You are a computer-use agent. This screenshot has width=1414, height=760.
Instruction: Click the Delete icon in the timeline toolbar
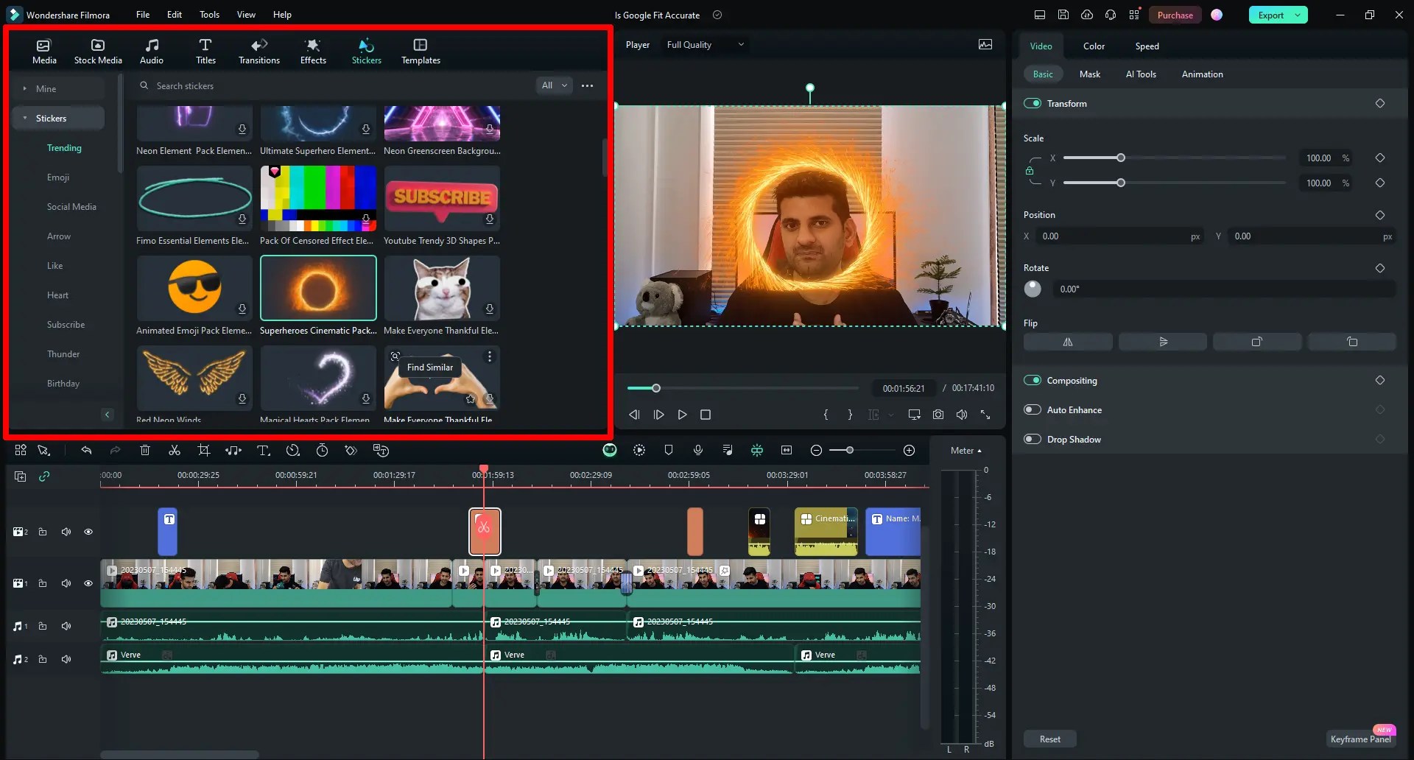point(145,450)
